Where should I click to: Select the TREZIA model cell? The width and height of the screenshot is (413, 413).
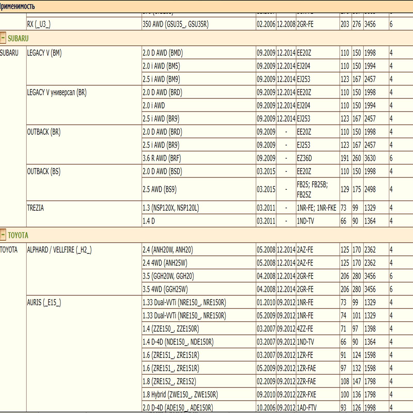35,208
